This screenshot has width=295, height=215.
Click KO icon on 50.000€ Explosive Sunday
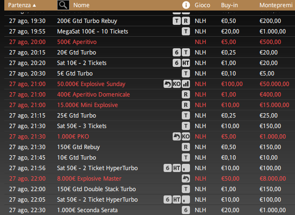(177, 84)
